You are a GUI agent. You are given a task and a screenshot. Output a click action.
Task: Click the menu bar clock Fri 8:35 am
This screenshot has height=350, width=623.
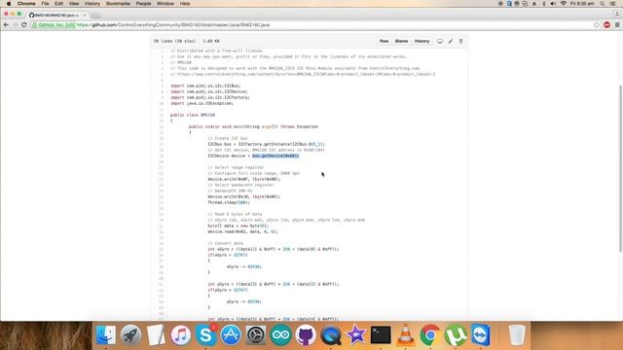582,4
